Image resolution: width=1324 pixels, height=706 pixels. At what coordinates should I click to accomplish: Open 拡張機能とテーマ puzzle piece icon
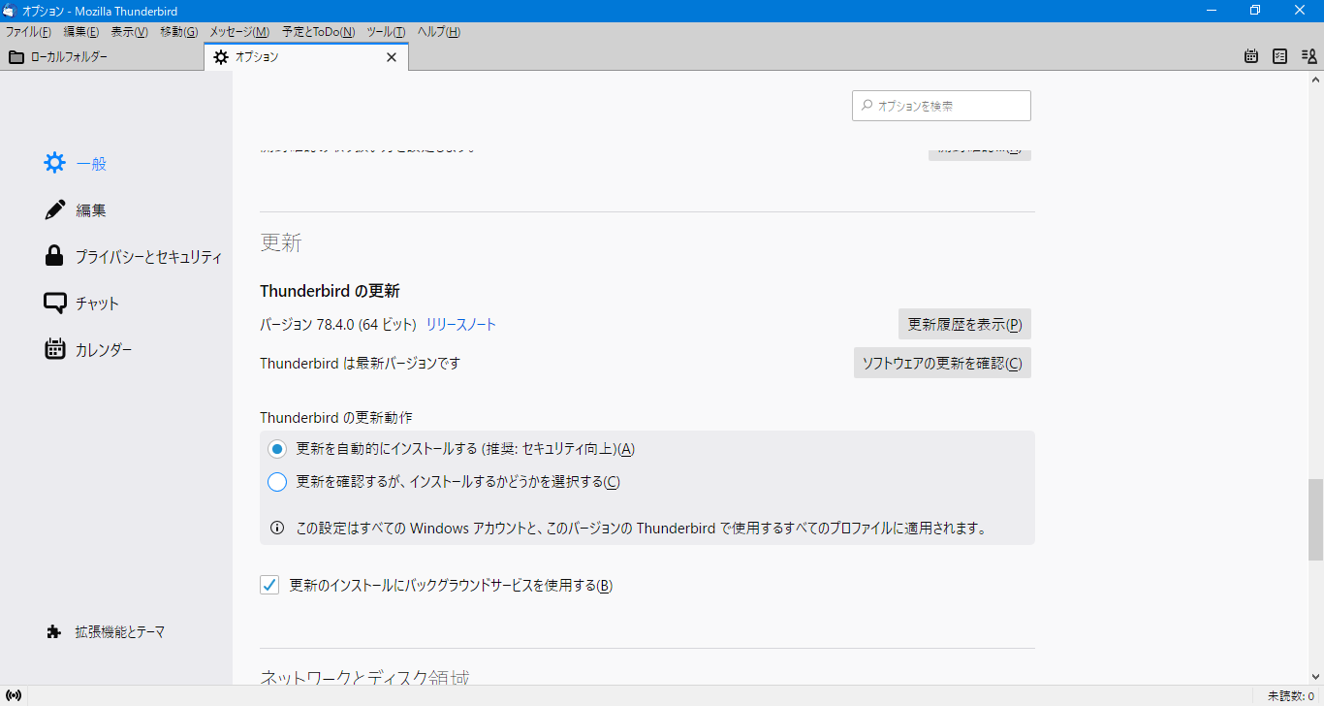[54, 631]
